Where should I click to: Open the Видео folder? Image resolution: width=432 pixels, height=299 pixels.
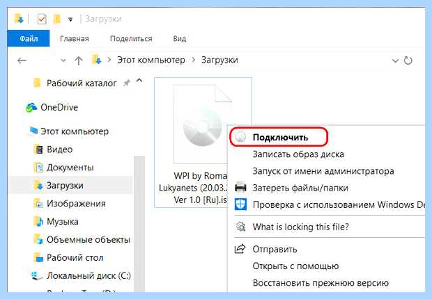60,149
